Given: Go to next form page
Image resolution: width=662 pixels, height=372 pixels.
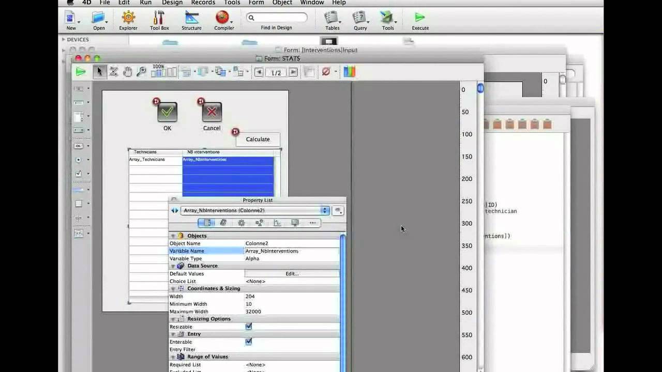Looking at the screenshot, I should click(x=293, y=72).
